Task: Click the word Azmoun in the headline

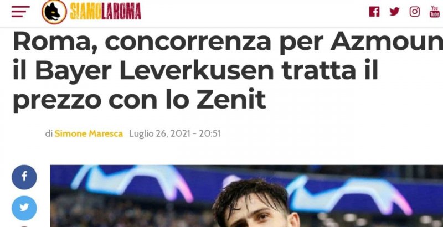Action: point(387,42)
